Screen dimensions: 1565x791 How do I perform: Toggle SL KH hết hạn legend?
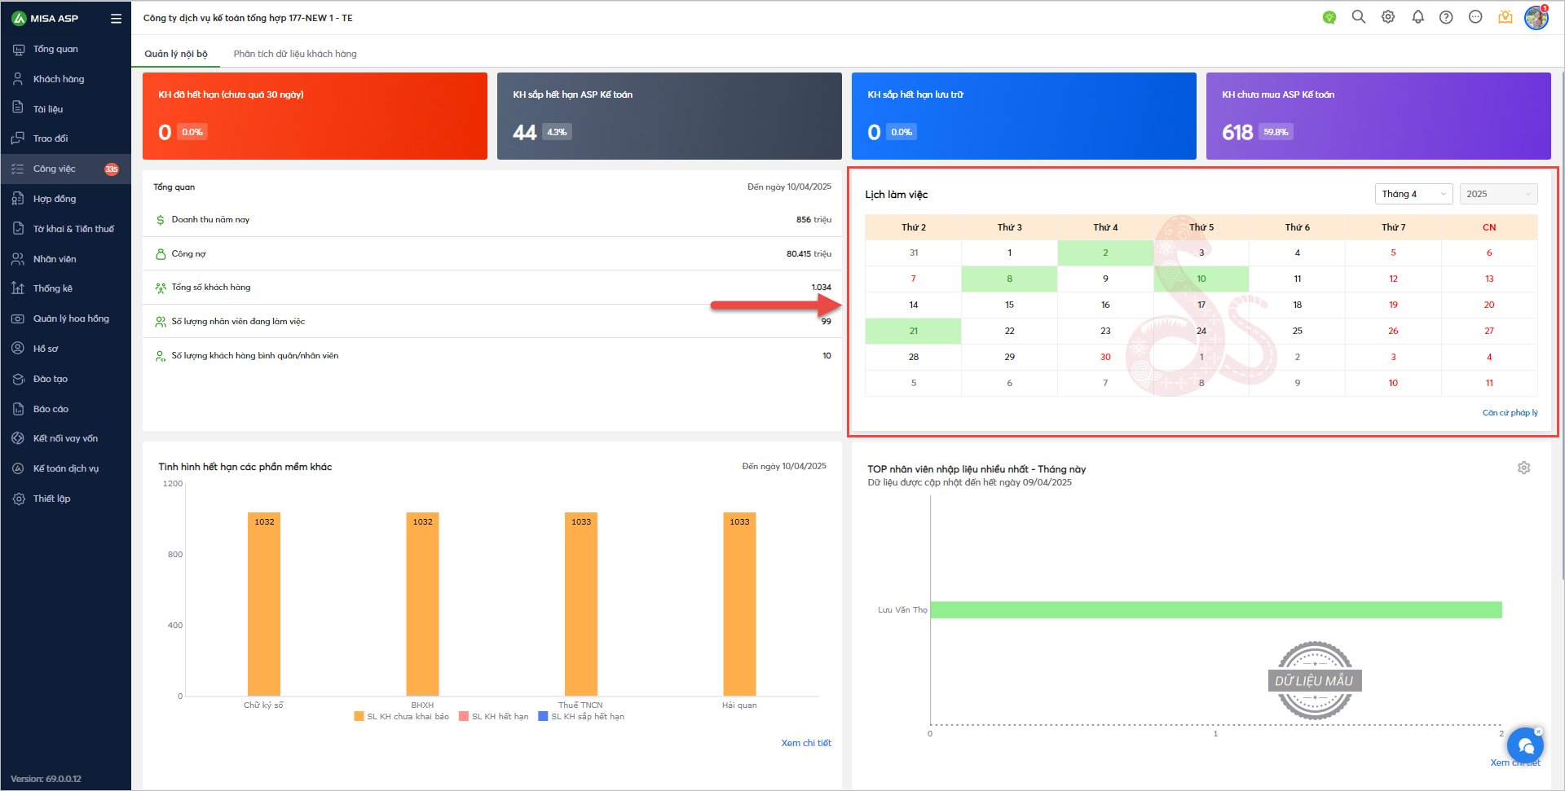click(494, 717)
